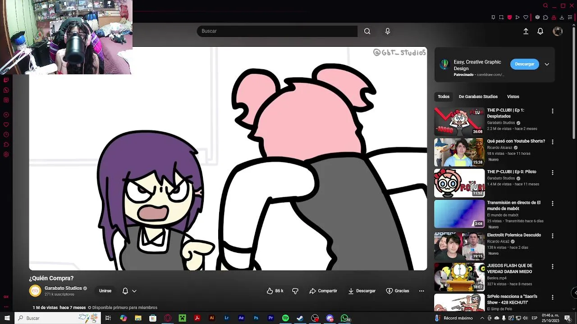
Task: Open options for SrPelo reacciona video
Action: click(x=553, y=297)
